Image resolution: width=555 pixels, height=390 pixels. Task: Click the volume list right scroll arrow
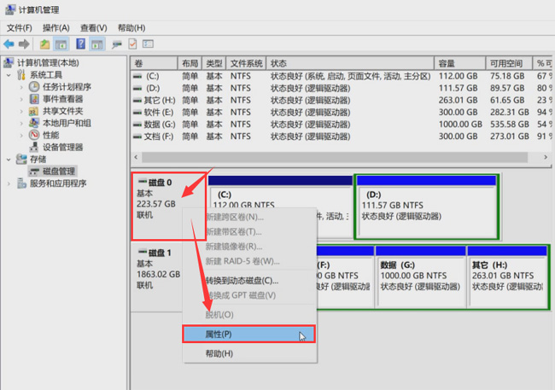[x=546, y=157]
